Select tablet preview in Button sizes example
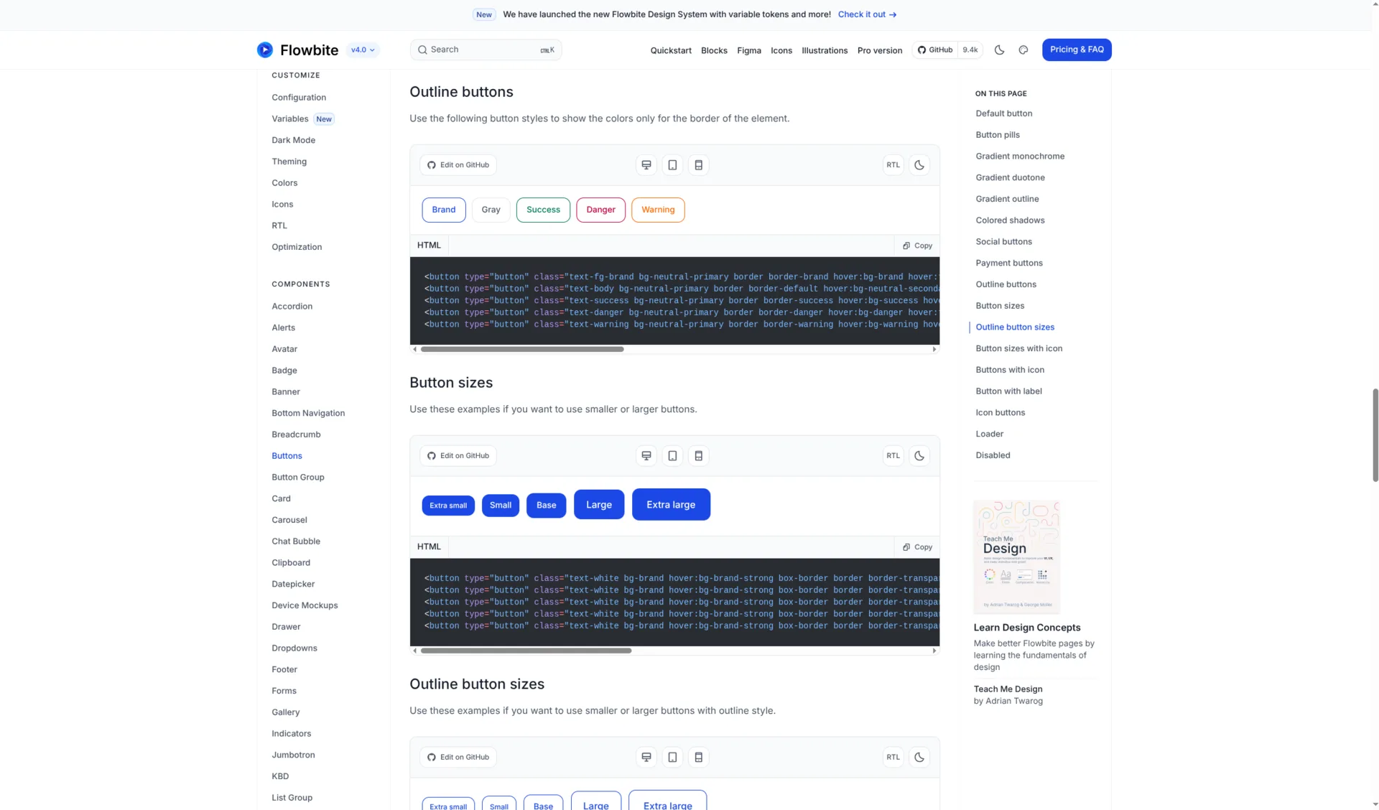 coord(672,456)
